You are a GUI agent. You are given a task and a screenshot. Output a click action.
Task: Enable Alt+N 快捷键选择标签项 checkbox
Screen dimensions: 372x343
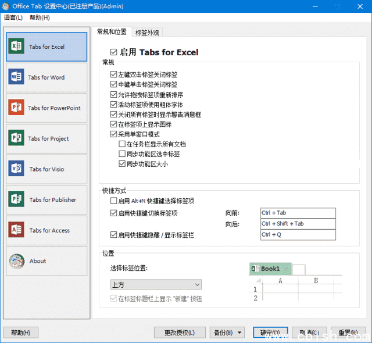pyautogui.click(x=114, y=201)
